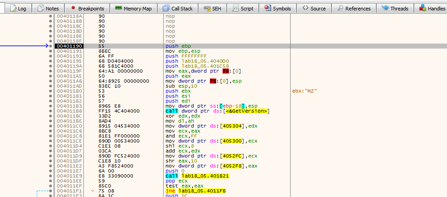
Task: Click the call to GetVersion instruction
Action: point(218,111)
